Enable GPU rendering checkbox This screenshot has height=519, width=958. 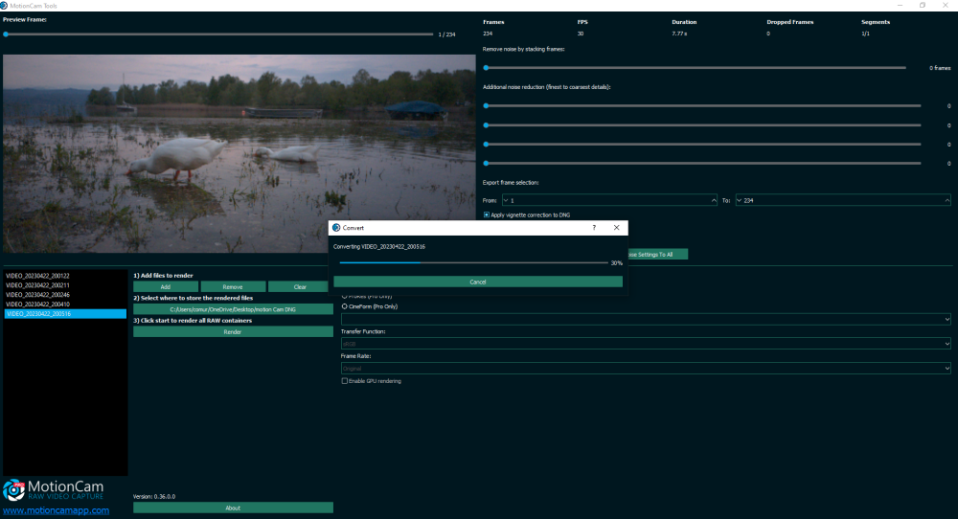345,381
